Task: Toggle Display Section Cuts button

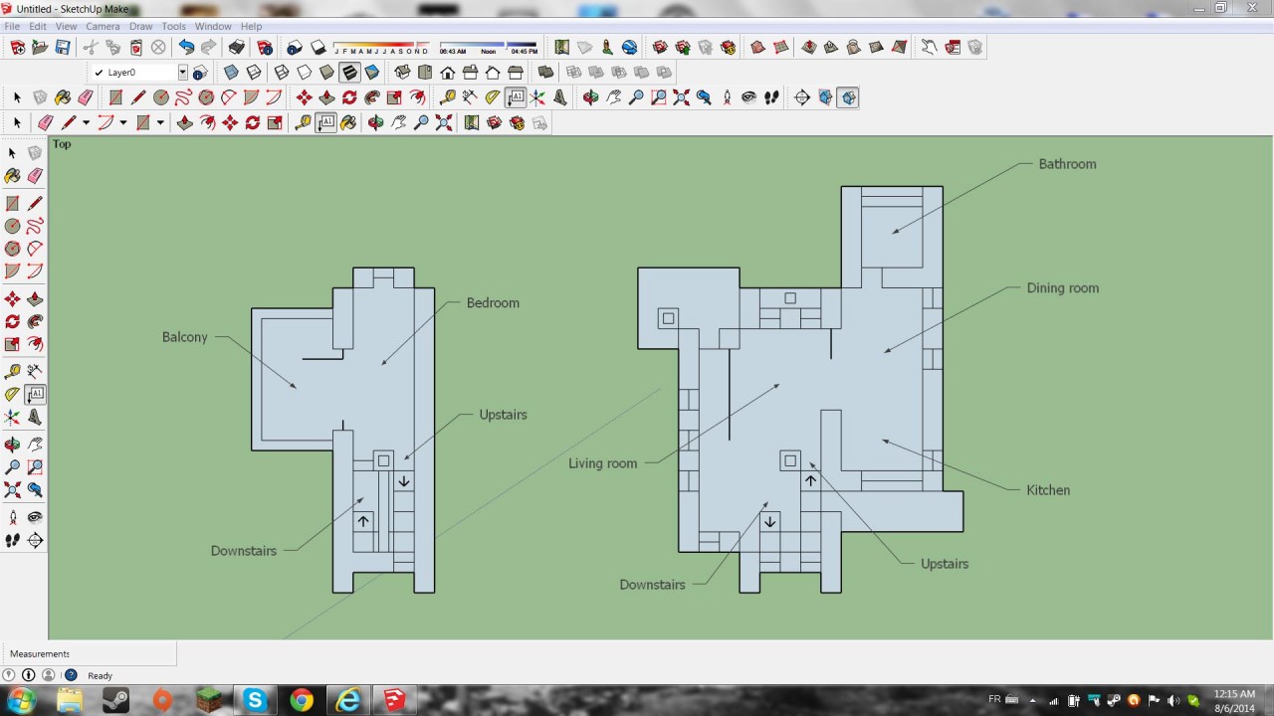Action: 847,97
